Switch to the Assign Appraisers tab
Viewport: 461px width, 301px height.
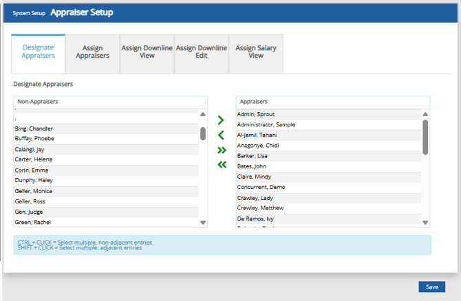tap(92, 52)
